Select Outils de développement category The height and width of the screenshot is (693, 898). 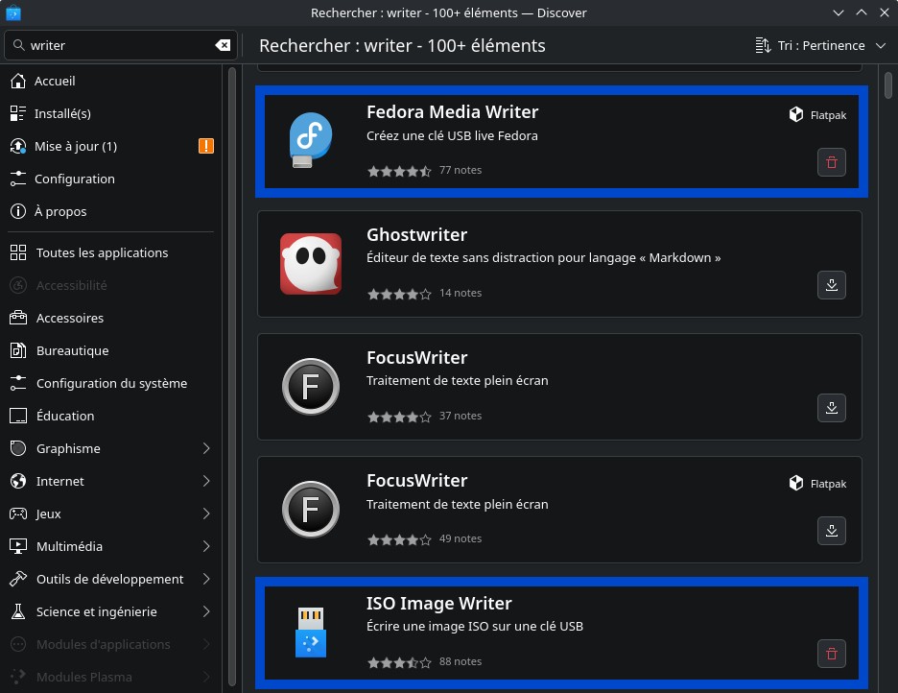tap(111, 579)
